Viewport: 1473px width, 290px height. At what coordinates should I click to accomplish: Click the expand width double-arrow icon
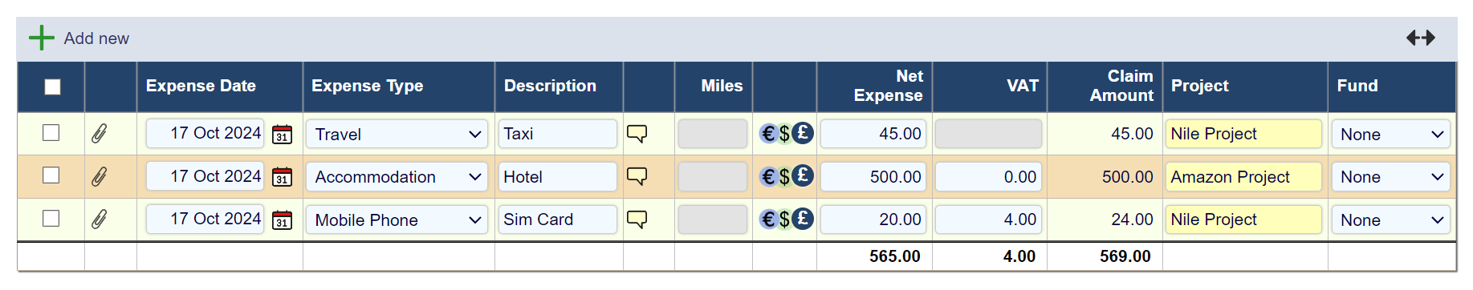(x=1420, y=38)
